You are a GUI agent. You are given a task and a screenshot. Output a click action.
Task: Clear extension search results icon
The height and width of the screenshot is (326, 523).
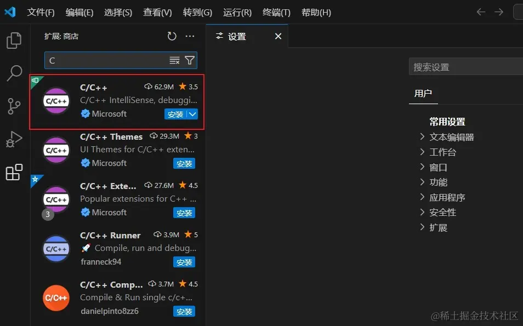pos(174,60)
